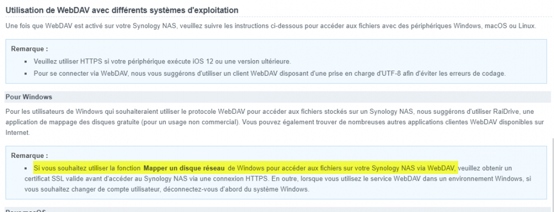This screenshot has height=212, width=554.
Task: Click the text "certificat SSL valide"
Action: [53, 178]
